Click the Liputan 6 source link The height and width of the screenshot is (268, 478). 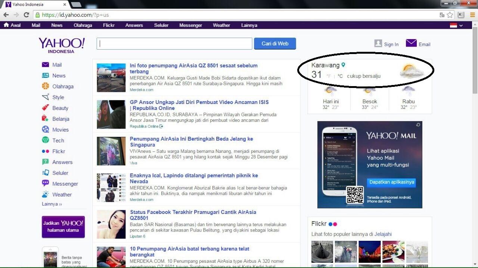click(137, 236)
